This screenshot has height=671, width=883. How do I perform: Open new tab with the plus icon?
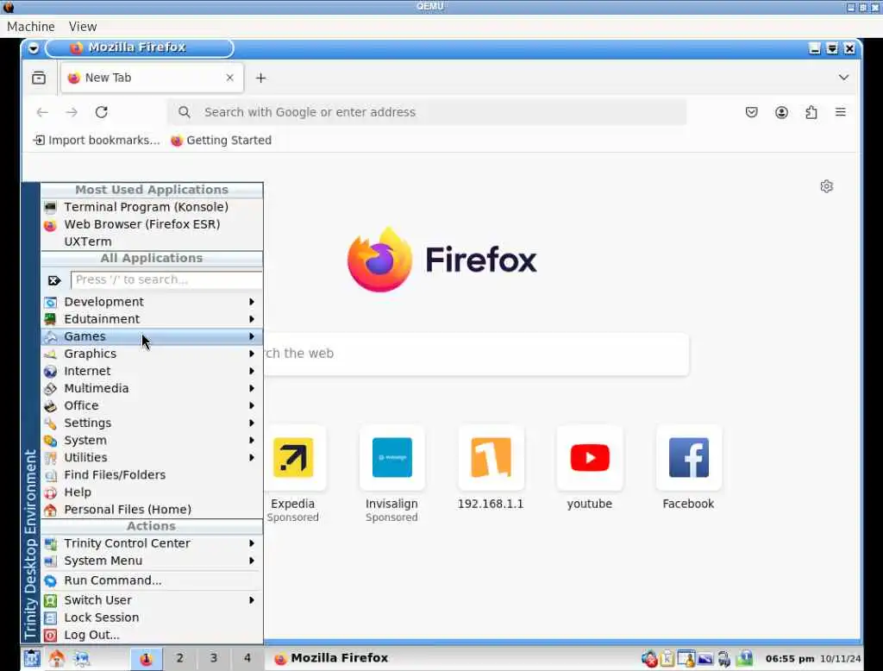pos(260,78)
